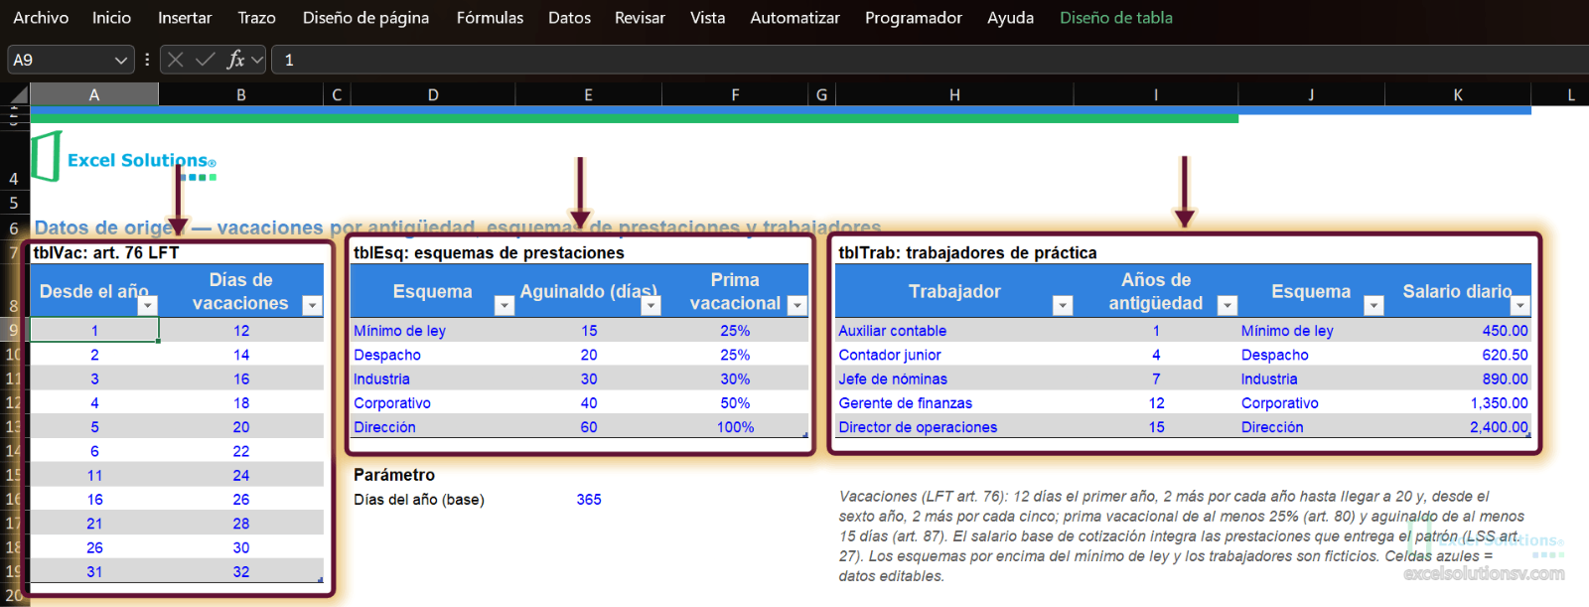Click the Name Box showing A9
Viewport: 1589px width, 607px height.
(x=60, y=60)
